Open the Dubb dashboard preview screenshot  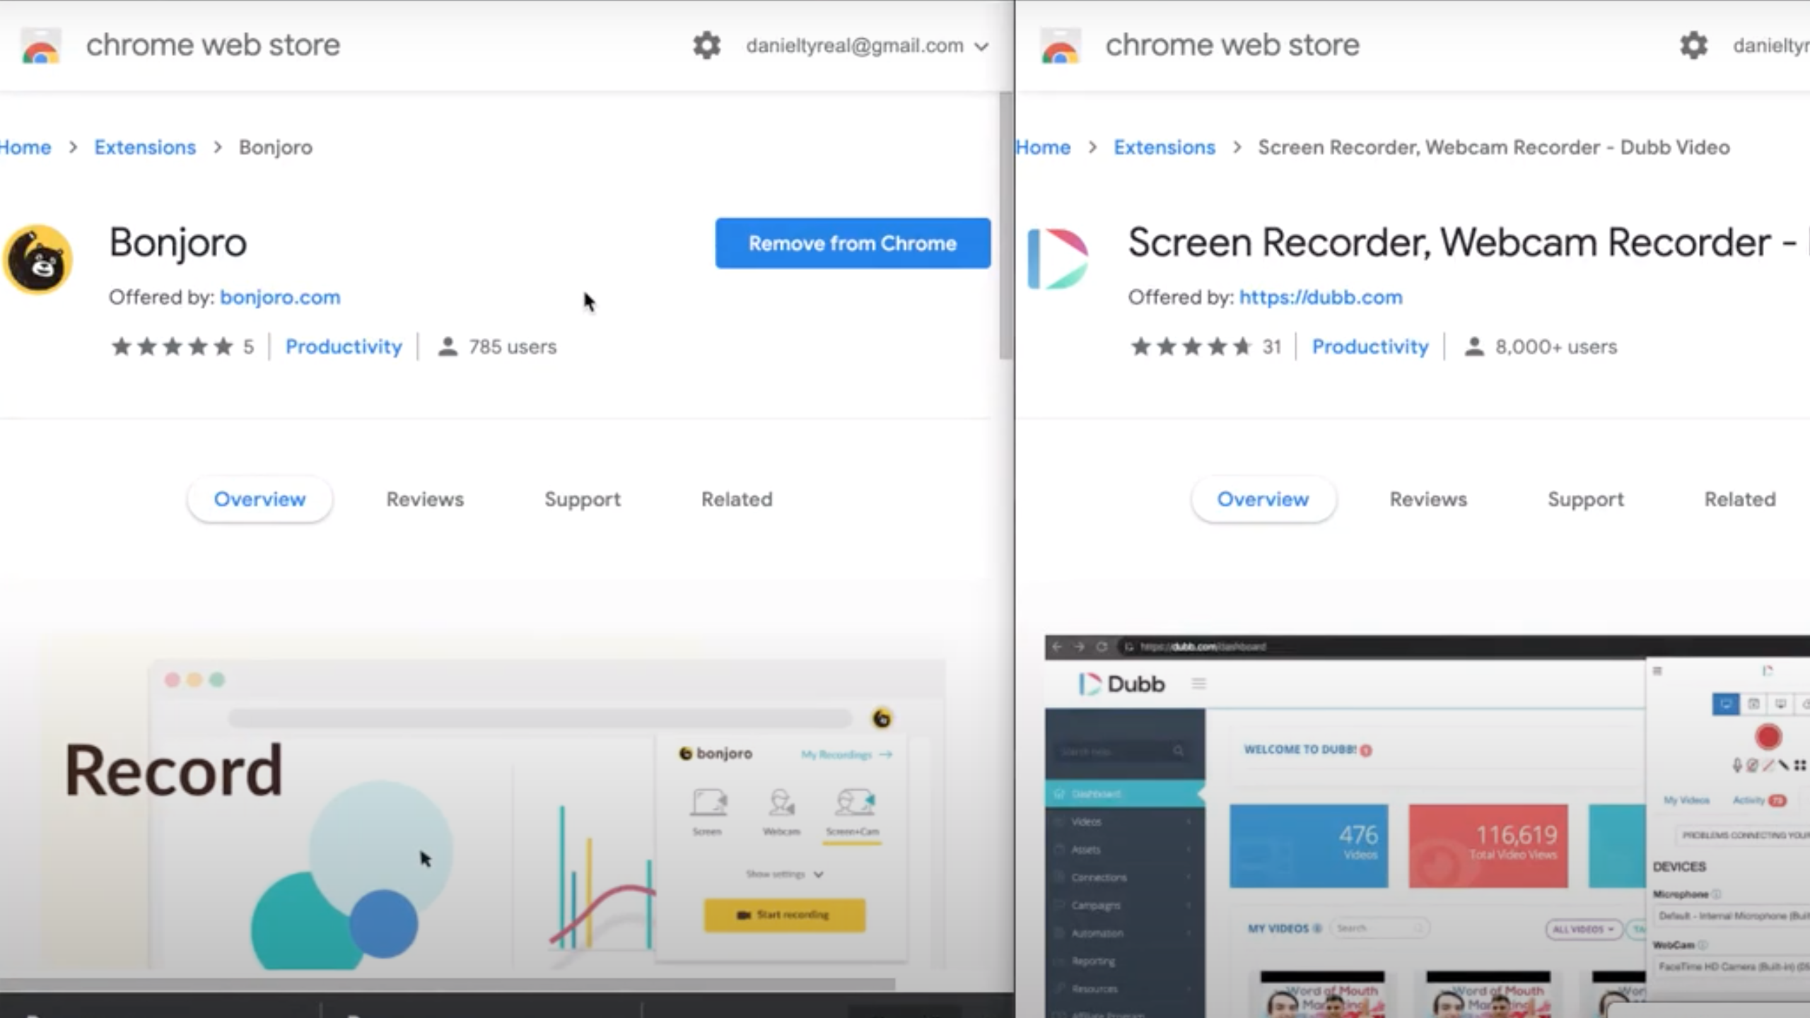point(1427,826)
